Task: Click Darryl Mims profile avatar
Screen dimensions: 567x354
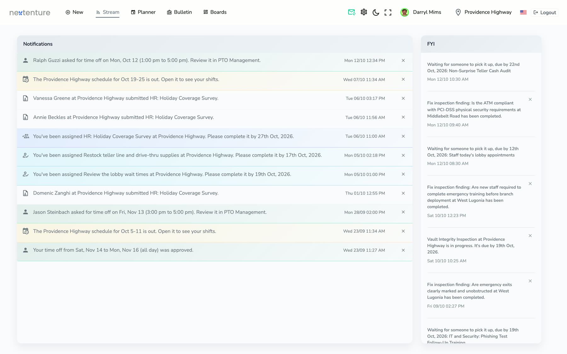Action: pyautogui.click(x=404, y=12)
